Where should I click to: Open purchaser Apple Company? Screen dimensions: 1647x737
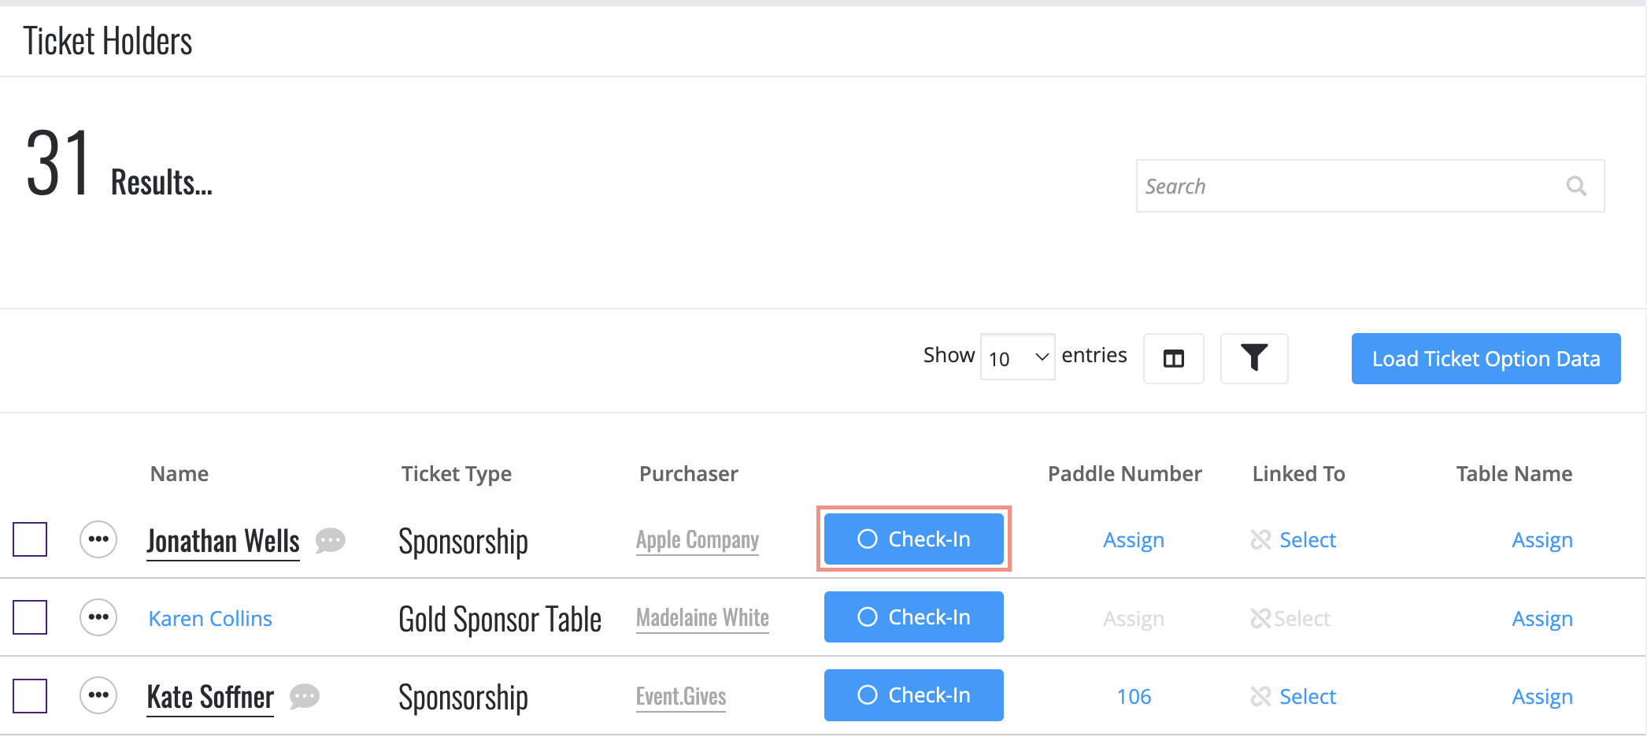698,539
